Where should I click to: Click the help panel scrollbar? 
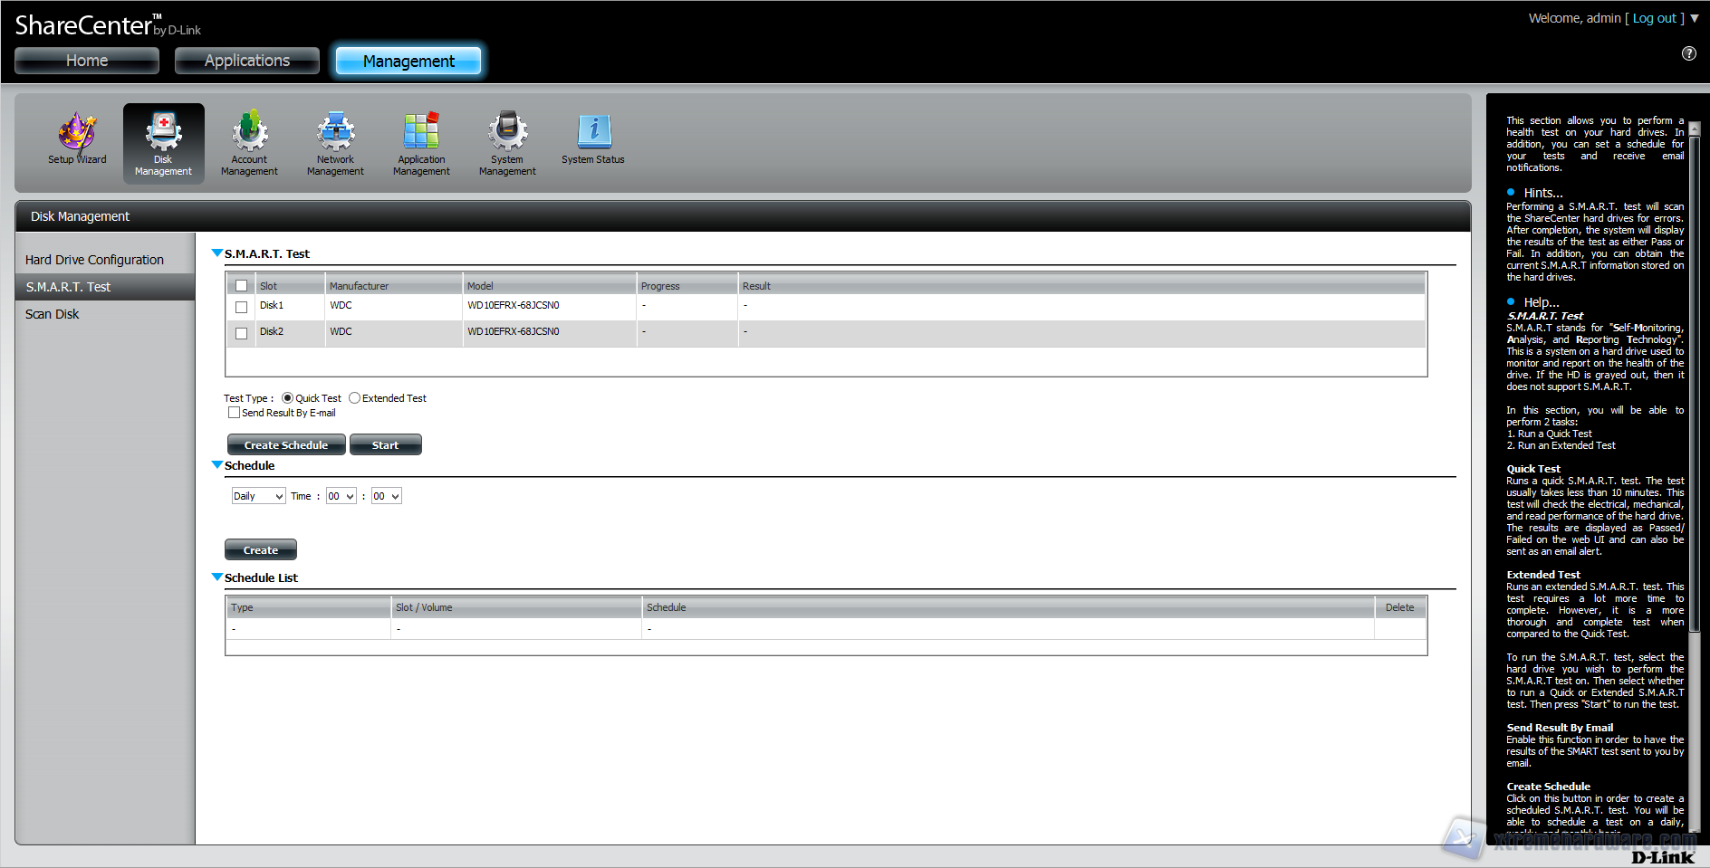click(1694, 380)
